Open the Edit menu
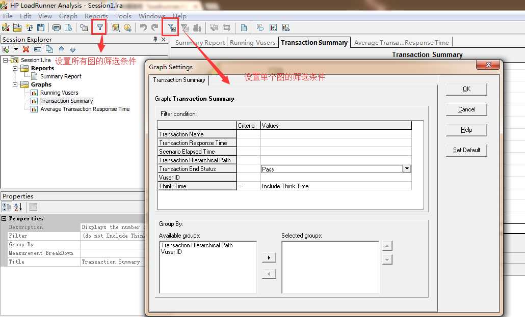 click(x=25, y=16)
